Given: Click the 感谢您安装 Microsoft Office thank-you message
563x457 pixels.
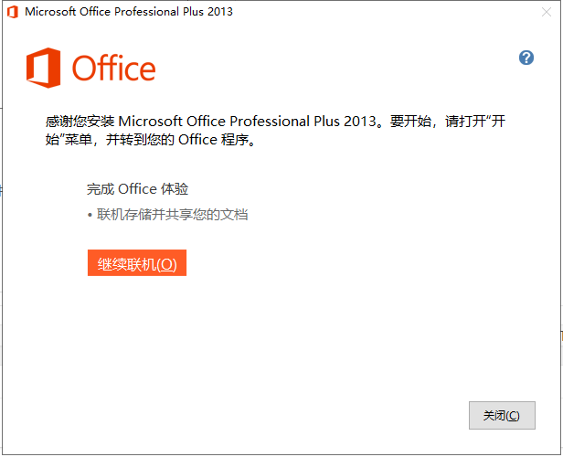Looking at the screenshot, I should click(275, 131).
